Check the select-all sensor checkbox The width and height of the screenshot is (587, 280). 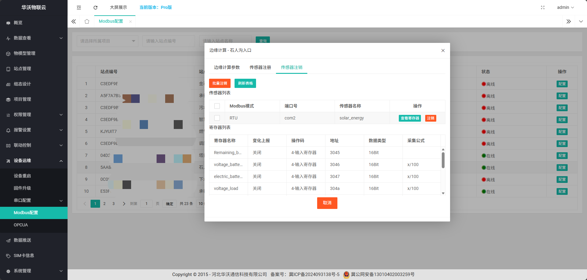[x=217, y=106]
